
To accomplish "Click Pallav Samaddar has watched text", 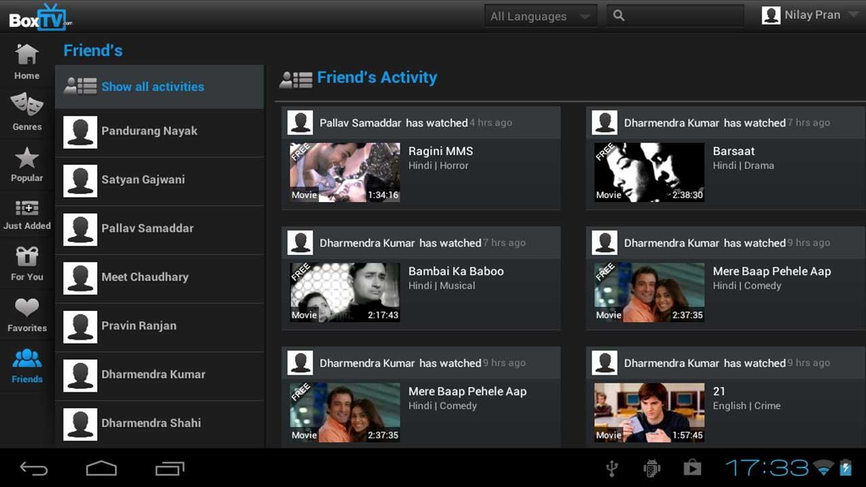I will (x=394, y=123).
